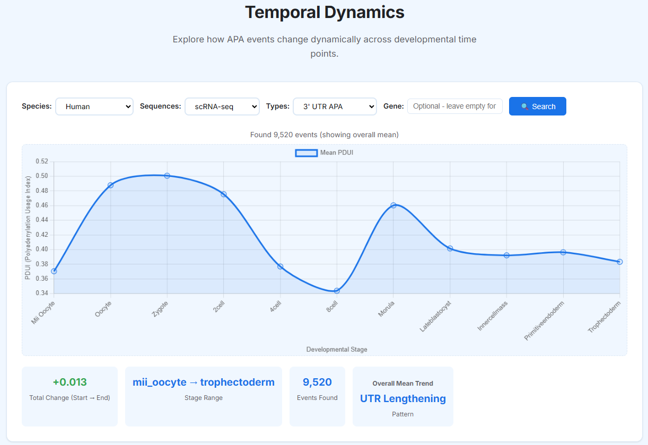Viewport: 648px width, 445px height.
Task: Click the Zygote data point at the peak
Action: click(x=167, y=175)
